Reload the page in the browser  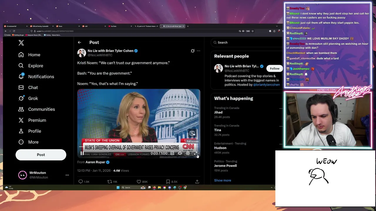click(x=14, y=31)
